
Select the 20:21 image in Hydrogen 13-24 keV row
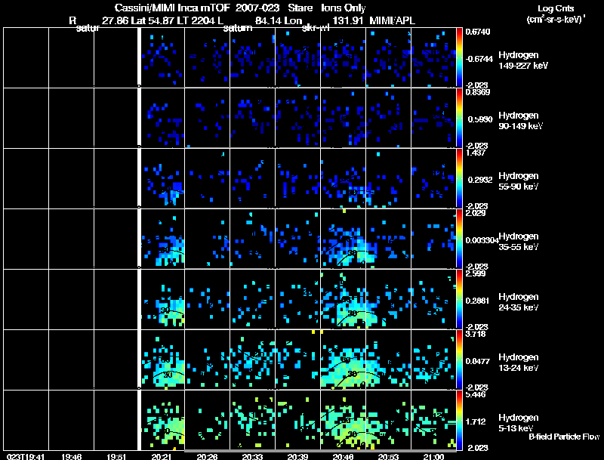162,360
